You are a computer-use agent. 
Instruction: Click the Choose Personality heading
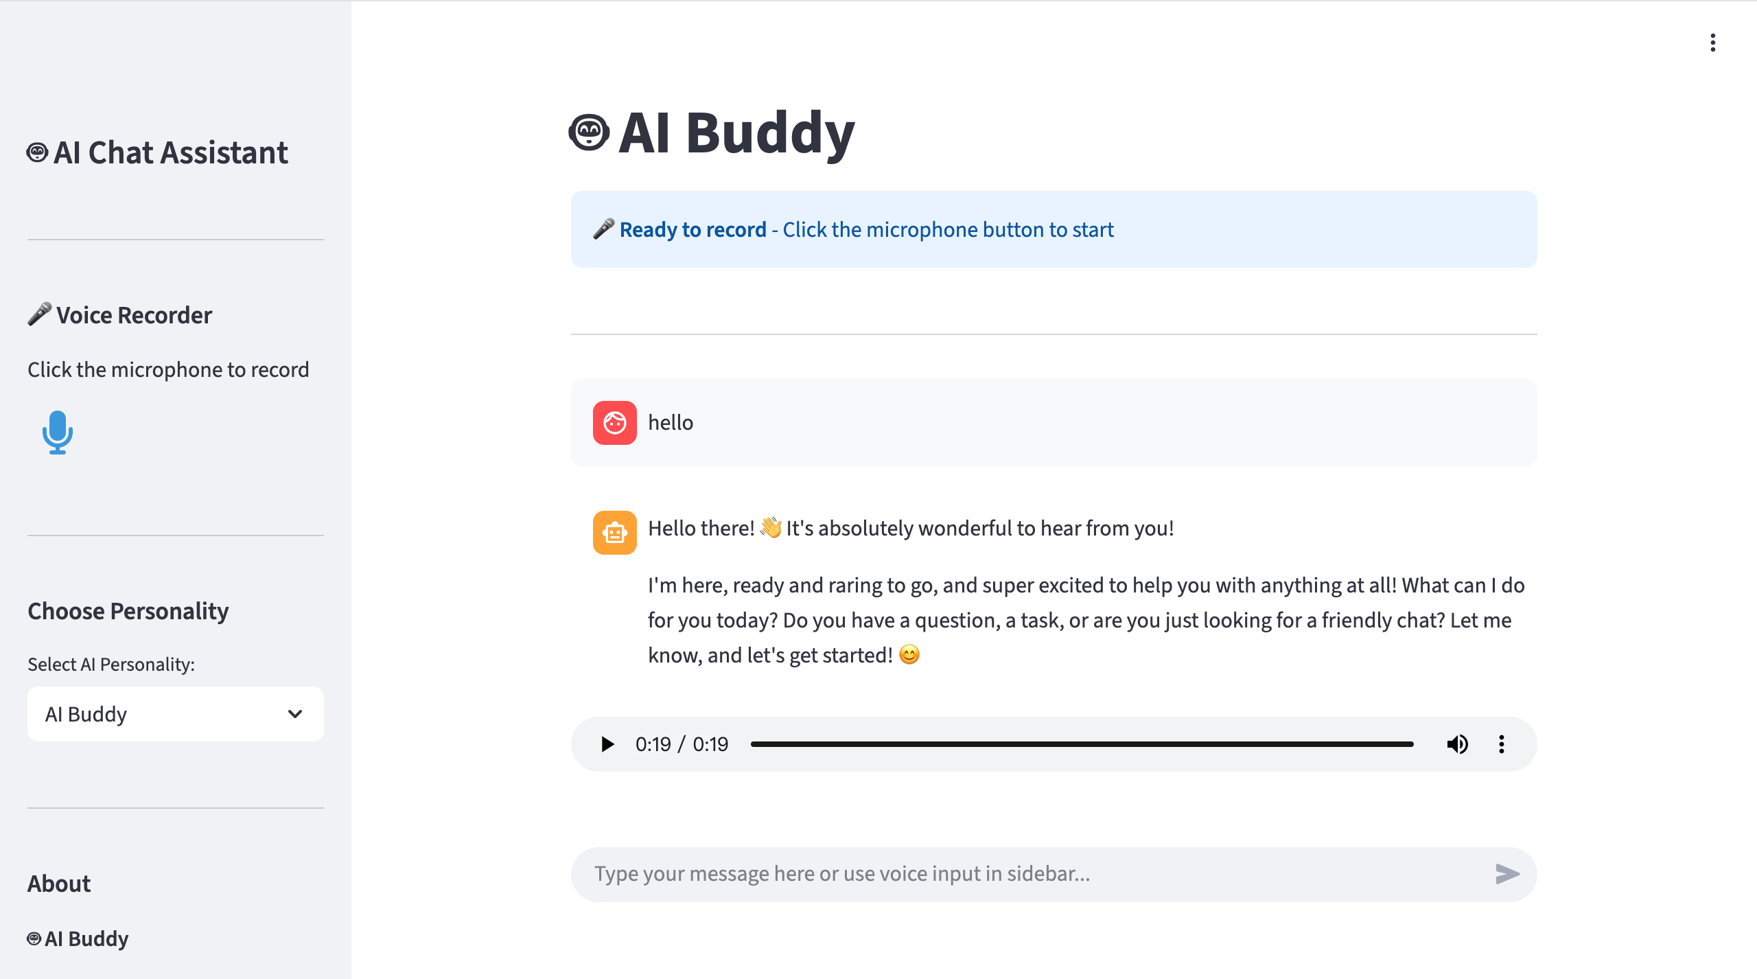[x=128, y=610]
